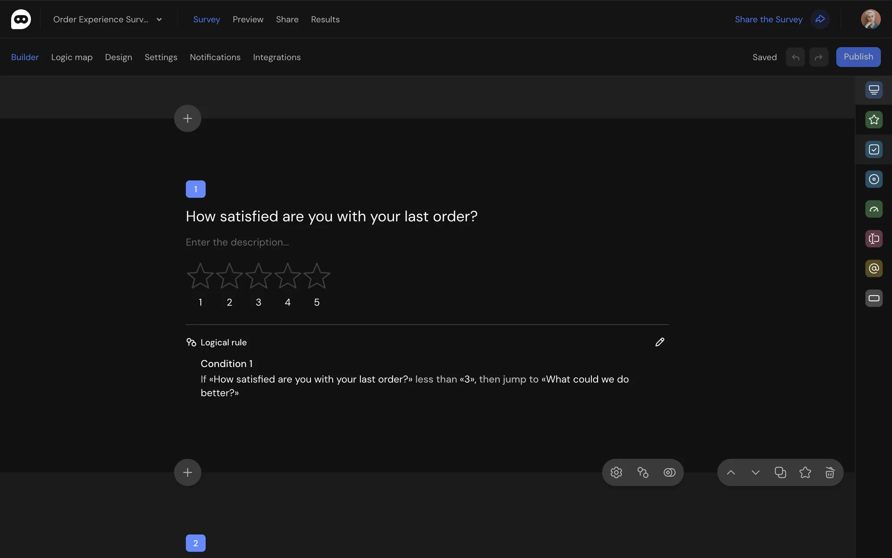Add block below question 1
Screen dimensions: 892x558
(x=187, y=472)
